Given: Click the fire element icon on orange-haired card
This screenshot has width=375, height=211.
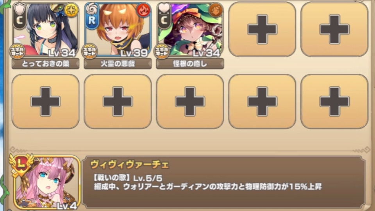Looking at the screenshot, I should click(x=143, y=11).
